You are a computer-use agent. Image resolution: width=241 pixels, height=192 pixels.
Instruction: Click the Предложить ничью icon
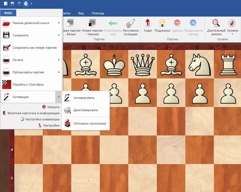pos(193,23)
